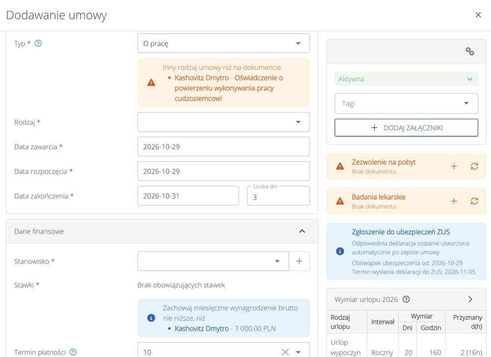Collapse the Dane finansowe section
The width and height of the screenshot is (491, 357).
click(x=302, y=231)
